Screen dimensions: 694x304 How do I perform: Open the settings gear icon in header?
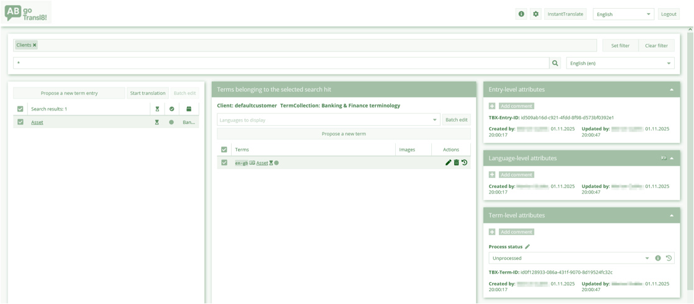pos(536,14)
